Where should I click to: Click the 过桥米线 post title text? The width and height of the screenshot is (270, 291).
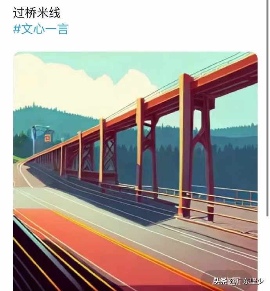coord(37,12)
